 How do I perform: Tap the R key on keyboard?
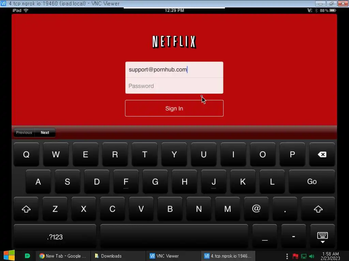pos(115,154)
